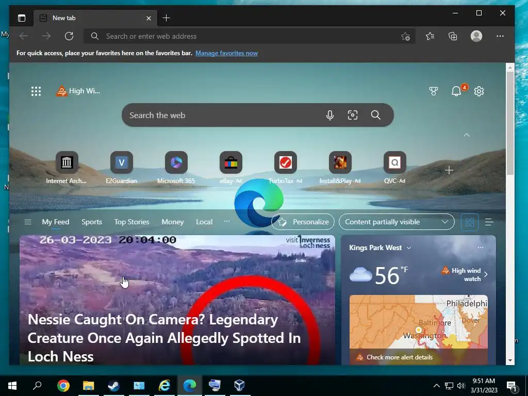Open visual search camera icon
The height and width of the screenshot is (396, 528).
353,115
